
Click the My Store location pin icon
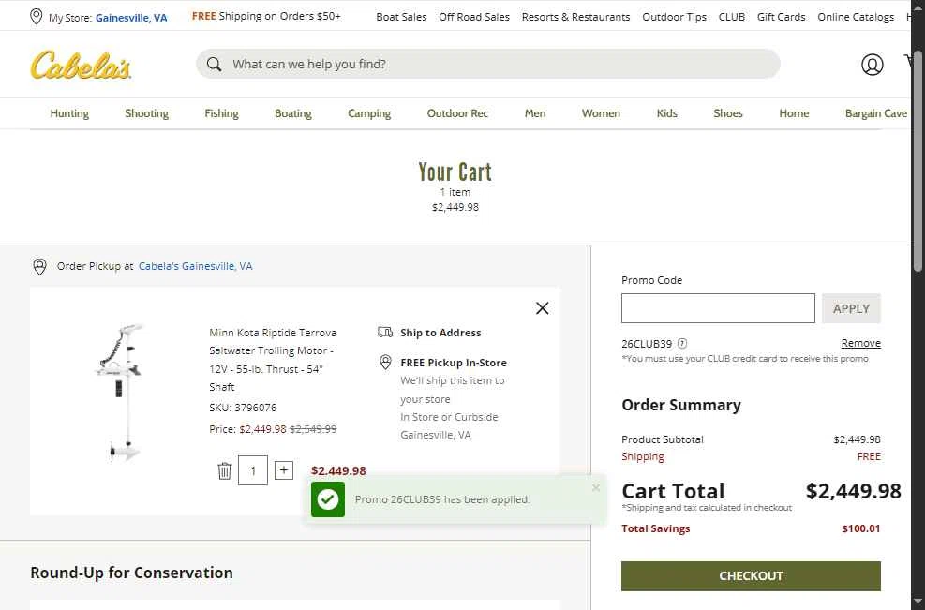pos(37,17)
